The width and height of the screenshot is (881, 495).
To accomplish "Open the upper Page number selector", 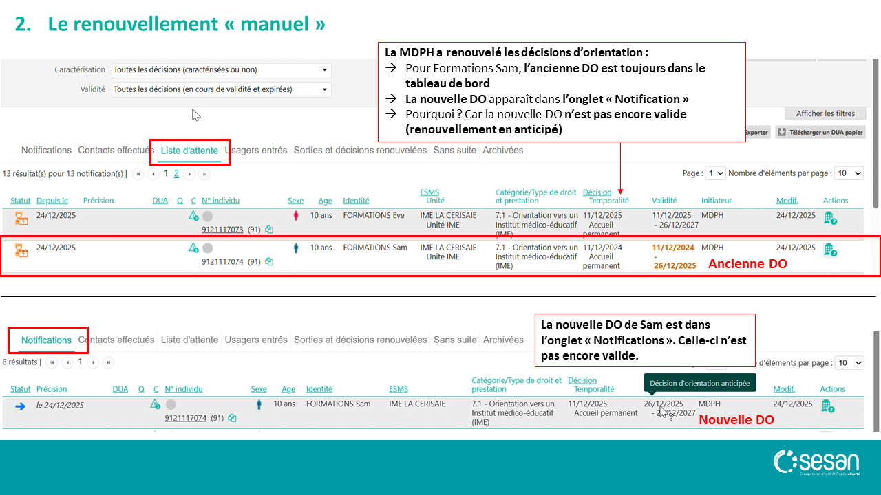I will coord(717,173).
